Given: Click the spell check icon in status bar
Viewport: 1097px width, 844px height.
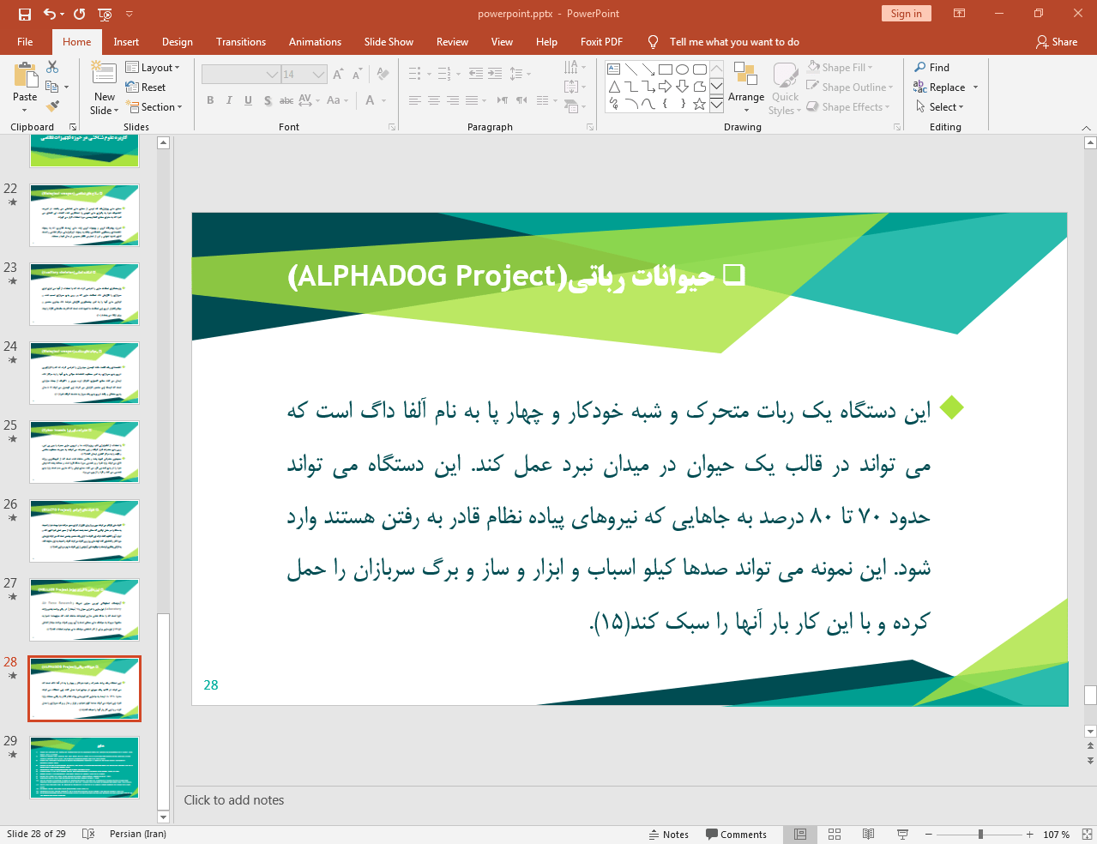Looking at the screenshot, I should tap(88, 834).
